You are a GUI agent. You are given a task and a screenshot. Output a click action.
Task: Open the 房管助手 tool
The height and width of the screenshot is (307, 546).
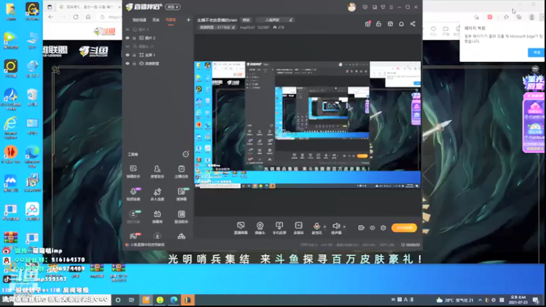157,172
